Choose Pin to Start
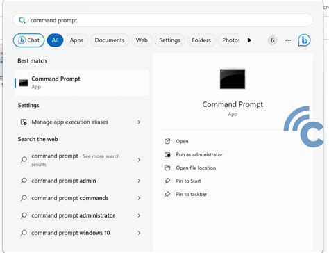The width and height of the screenshot is (329, 253). [188, 181]
